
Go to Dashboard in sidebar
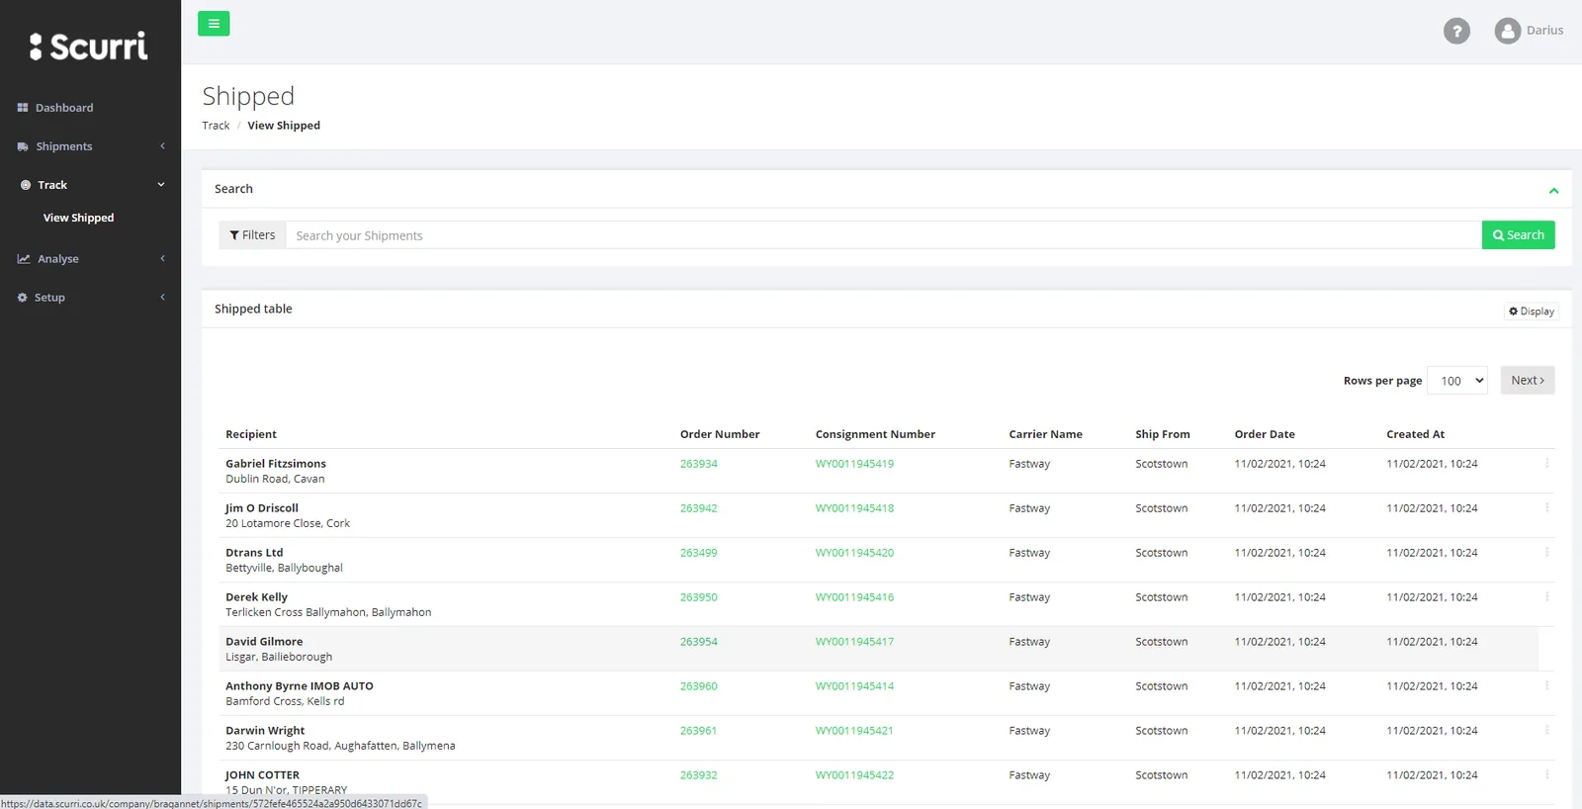click(x=64, y=108)
